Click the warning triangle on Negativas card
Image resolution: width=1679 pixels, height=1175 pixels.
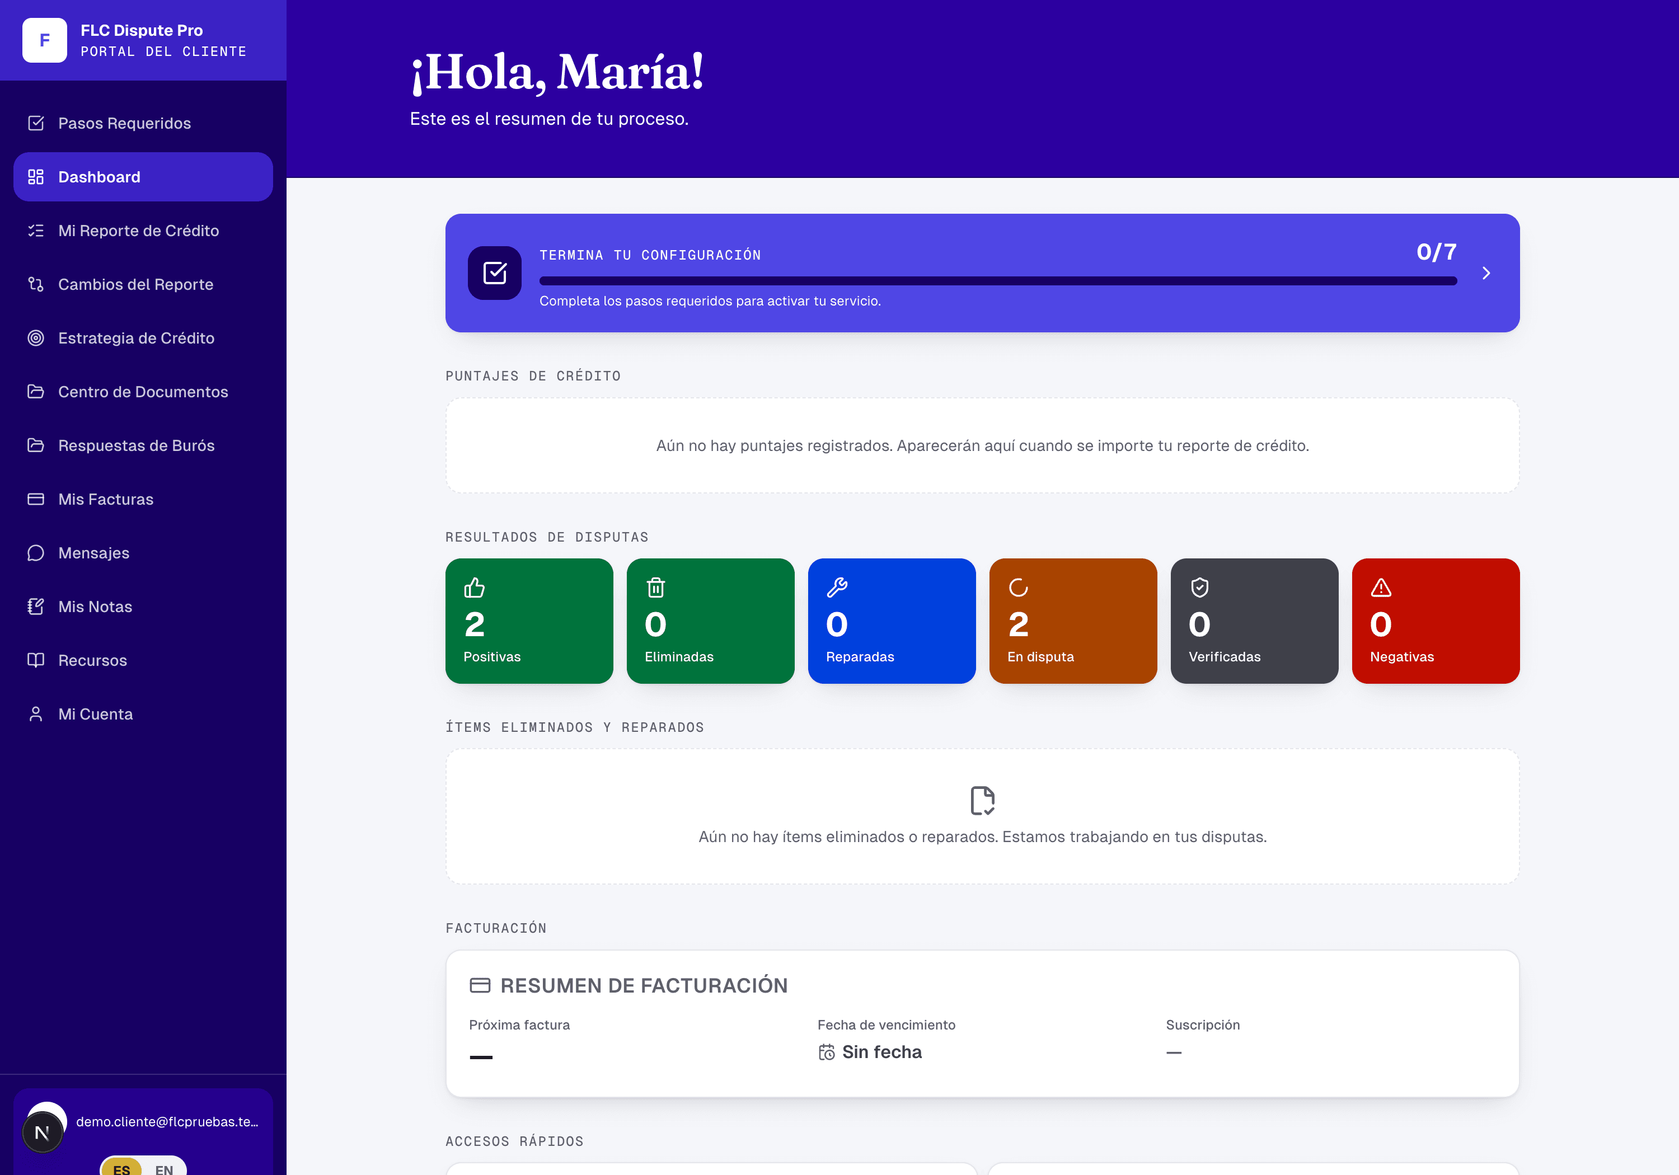tap(1381, 587)
